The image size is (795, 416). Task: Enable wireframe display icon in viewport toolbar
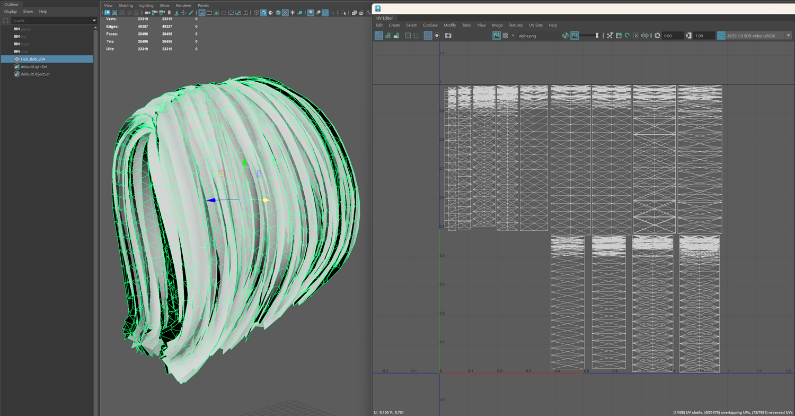[257, 13]
